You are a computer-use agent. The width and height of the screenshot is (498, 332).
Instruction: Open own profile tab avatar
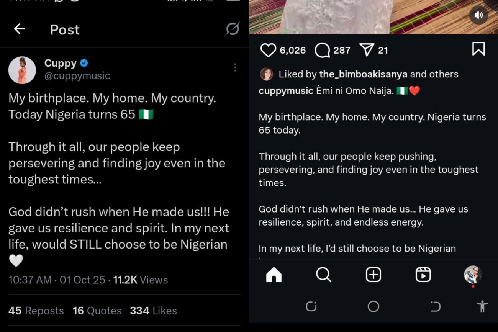(x=473, y=274)
